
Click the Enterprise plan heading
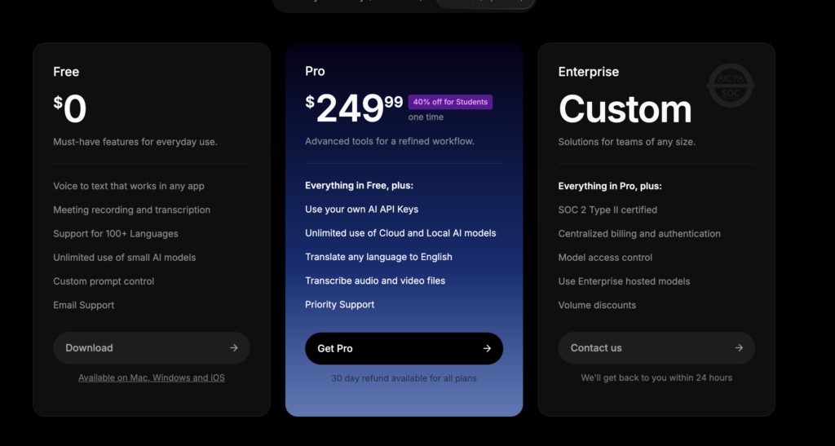[589, 72]
